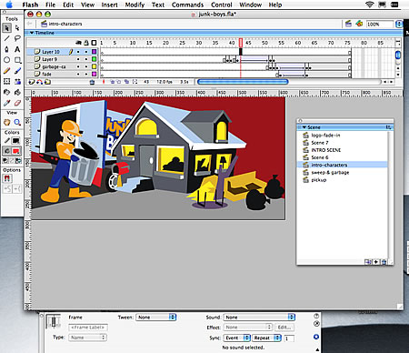Select the Oval tool
Viewport: 409px width, 353px height.
point(6,60)
